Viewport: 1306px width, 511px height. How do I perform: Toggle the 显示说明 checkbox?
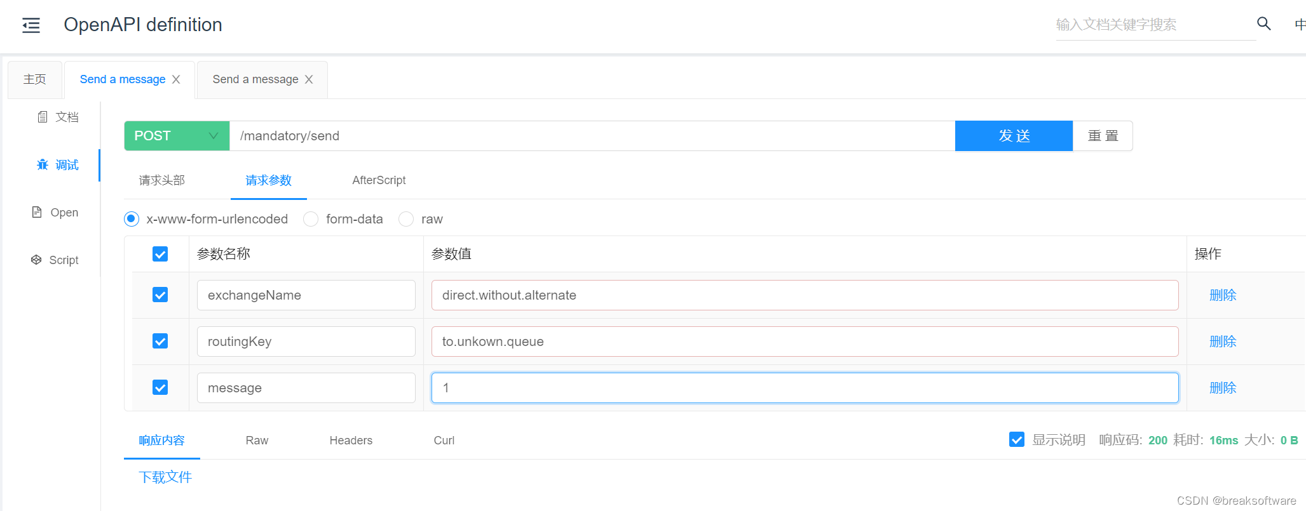(1017, 439)
